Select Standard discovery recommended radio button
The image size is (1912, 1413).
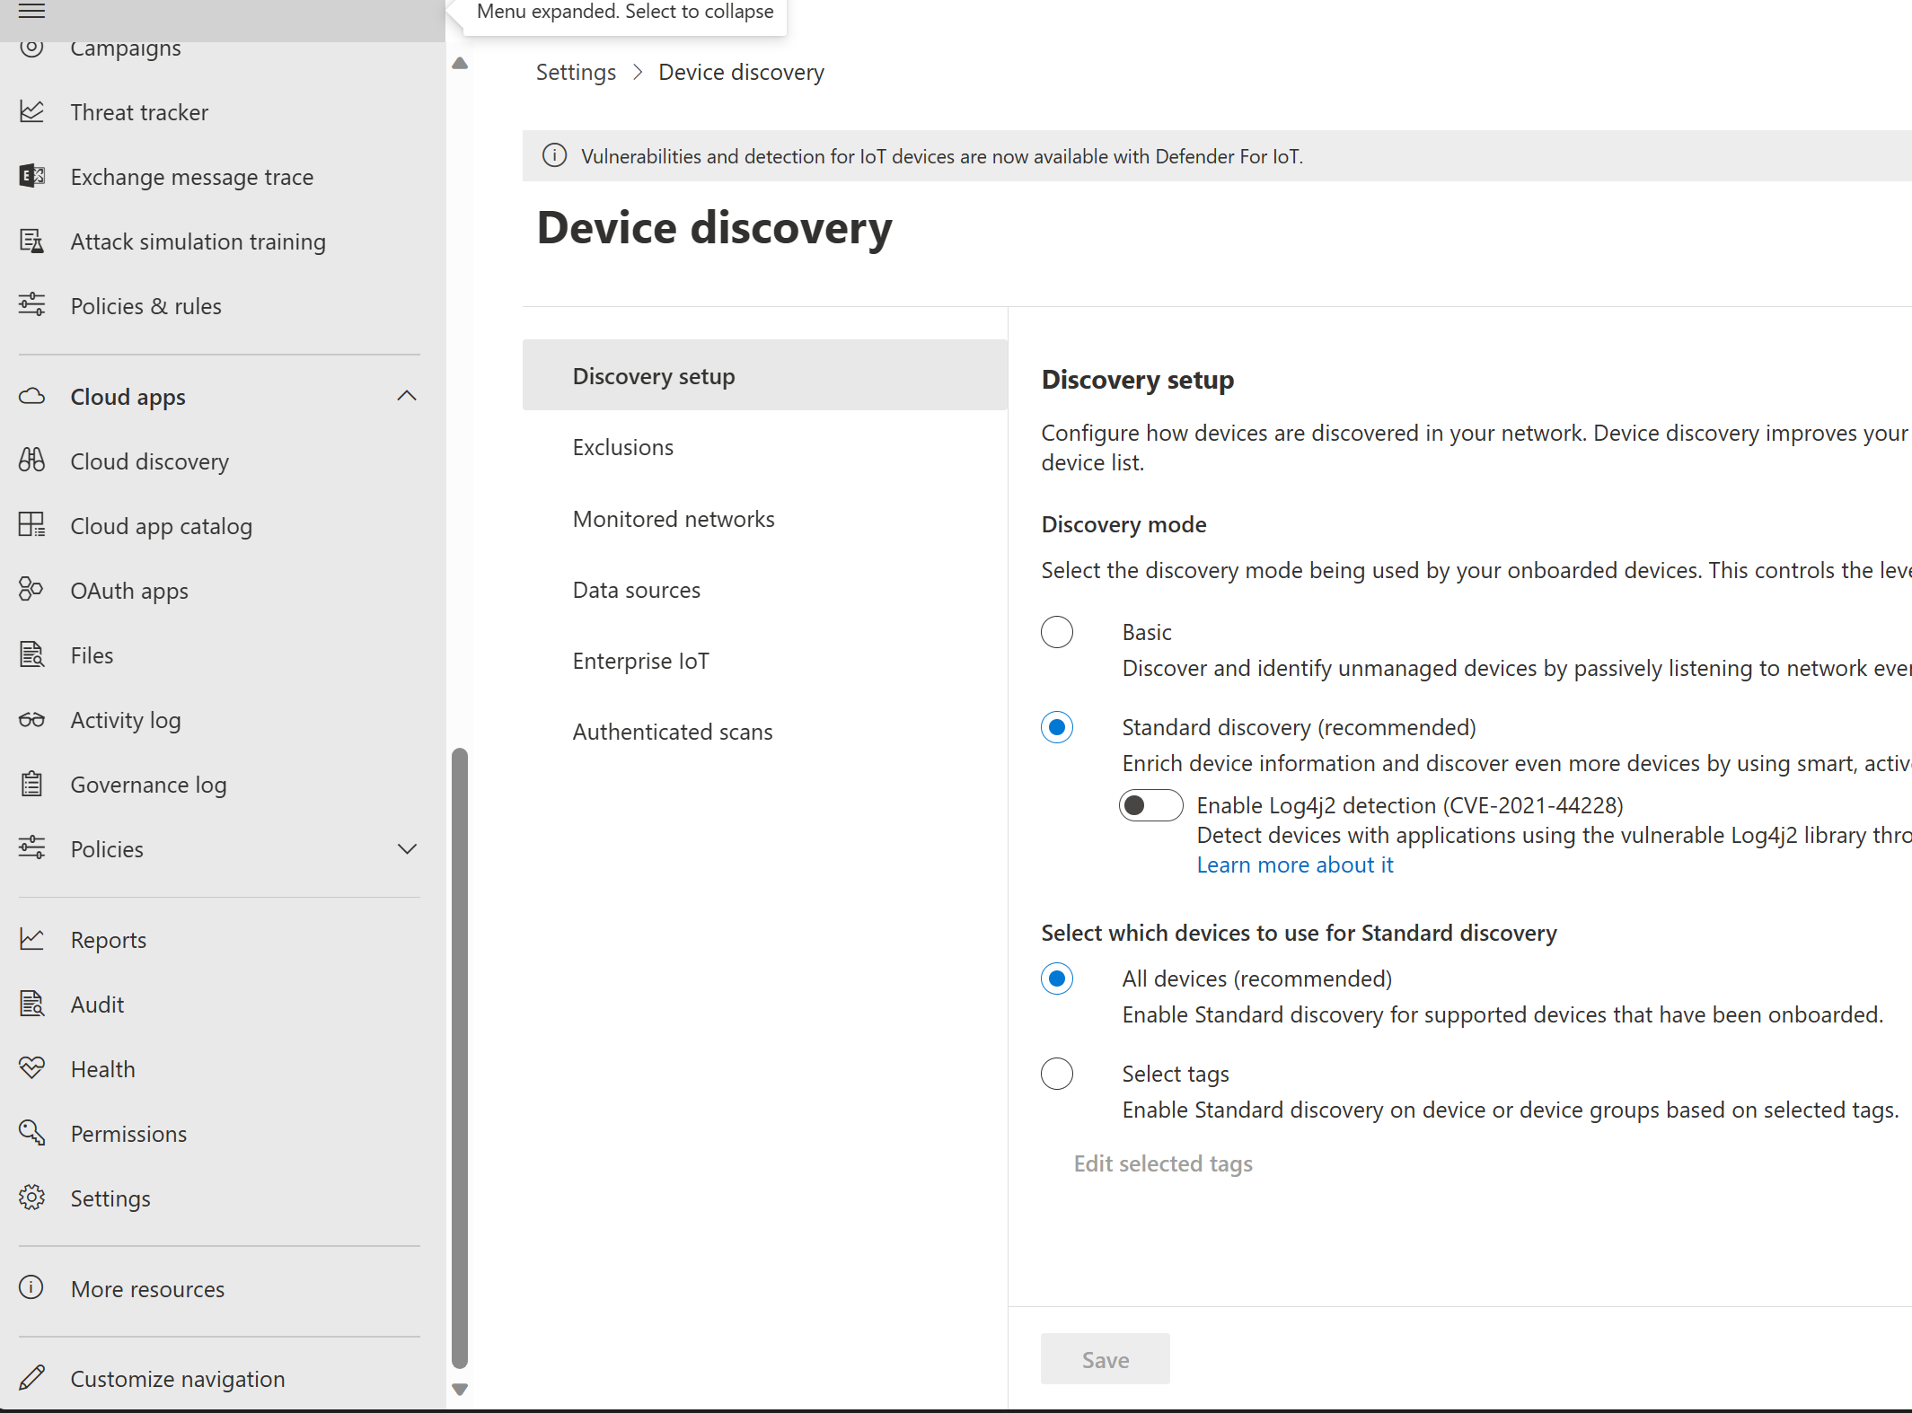tap(1057, 727)
